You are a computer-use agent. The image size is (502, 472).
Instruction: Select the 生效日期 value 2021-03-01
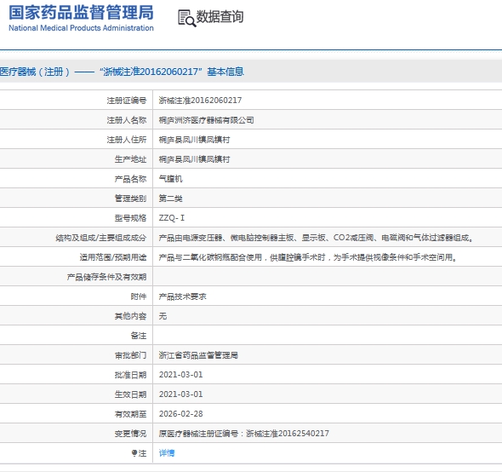181,394
